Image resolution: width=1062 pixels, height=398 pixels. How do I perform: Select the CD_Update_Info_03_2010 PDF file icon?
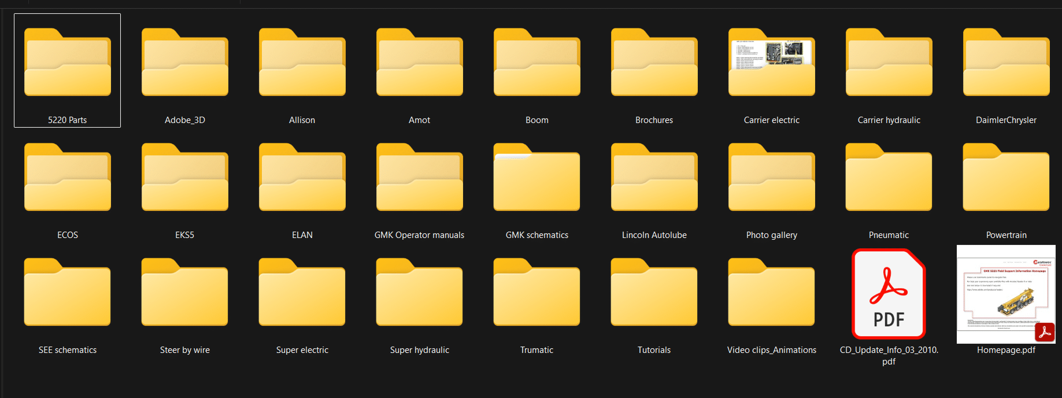coord(889,293)
